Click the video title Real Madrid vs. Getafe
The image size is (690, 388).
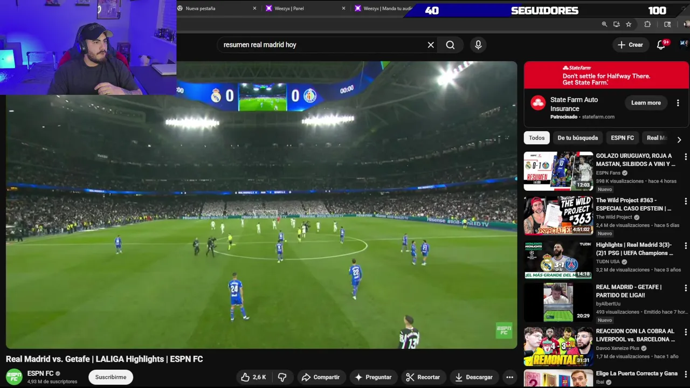coord(104,359)
